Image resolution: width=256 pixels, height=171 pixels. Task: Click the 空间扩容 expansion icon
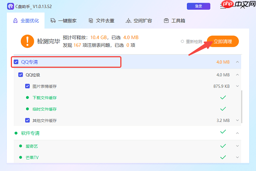click(x=128, y=21)
